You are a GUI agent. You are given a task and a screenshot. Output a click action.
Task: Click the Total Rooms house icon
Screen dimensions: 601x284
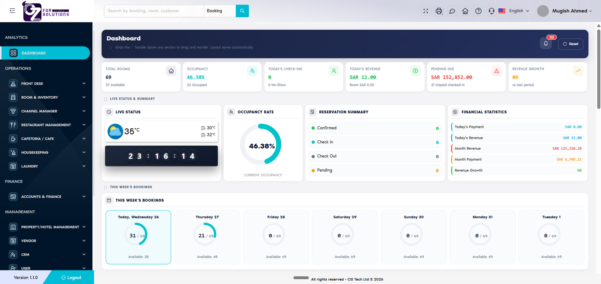click(171, 71)
